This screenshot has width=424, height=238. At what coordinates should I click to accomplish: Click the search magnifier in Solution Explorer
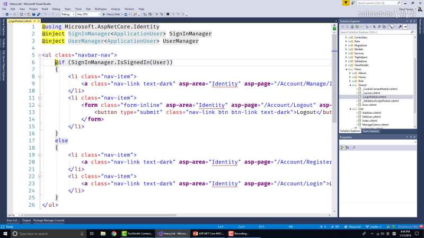click(412, 32)
